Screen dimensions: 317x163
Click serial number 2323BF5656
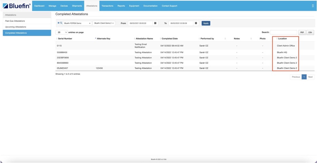63,57
